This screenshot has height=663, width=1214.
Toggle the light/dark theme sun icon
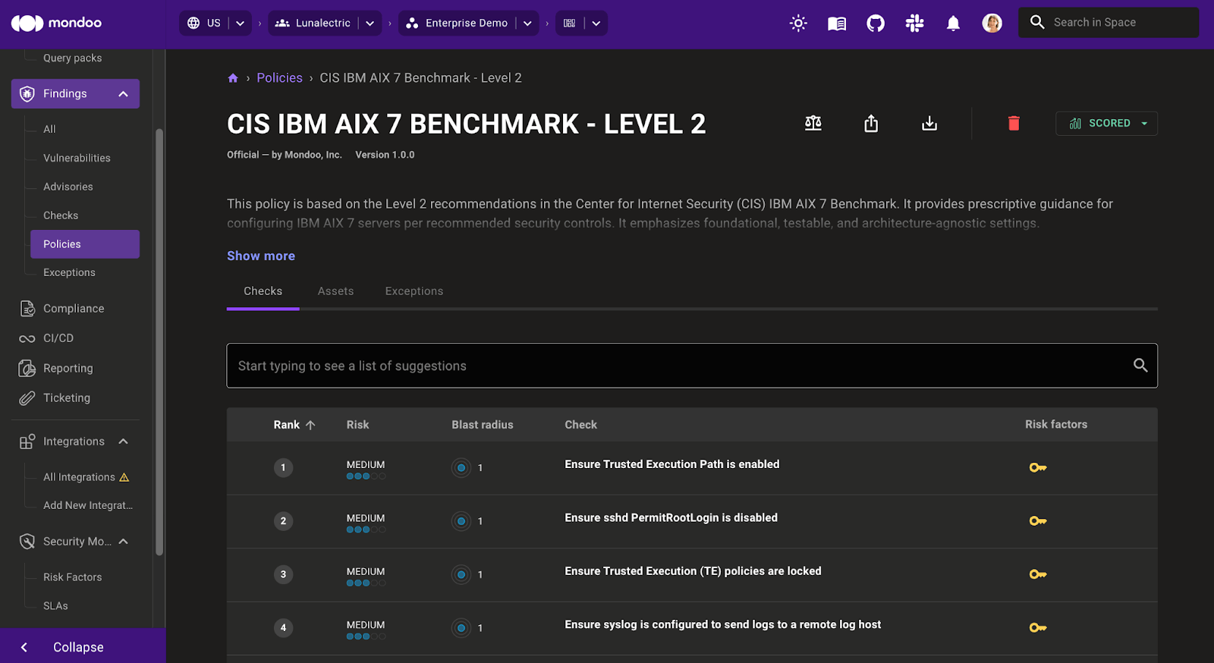798,24
